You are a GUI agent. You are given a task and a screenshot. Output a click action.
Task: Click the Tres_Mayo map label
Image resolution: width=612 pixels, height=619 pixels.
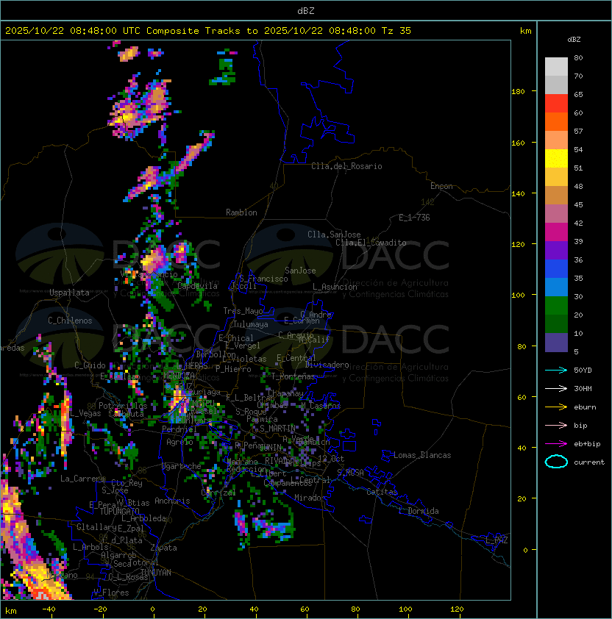[x=243, y=311]
